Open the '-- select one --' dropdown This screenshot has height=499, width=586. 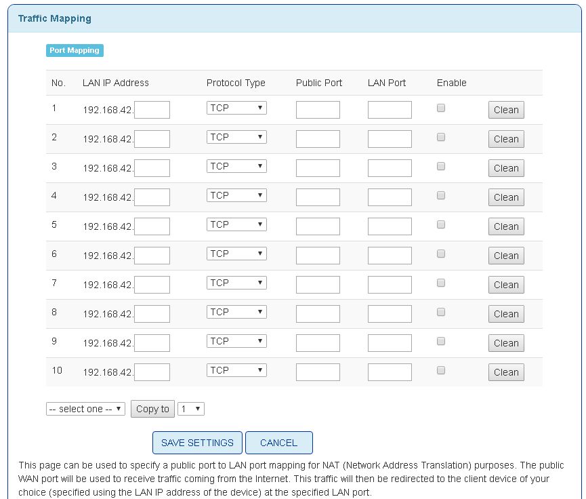(x=85, y=409)
